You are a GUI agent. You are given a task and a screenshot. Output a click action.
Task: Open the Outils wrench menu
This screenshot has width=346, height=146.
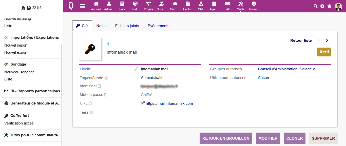(241, 6)
